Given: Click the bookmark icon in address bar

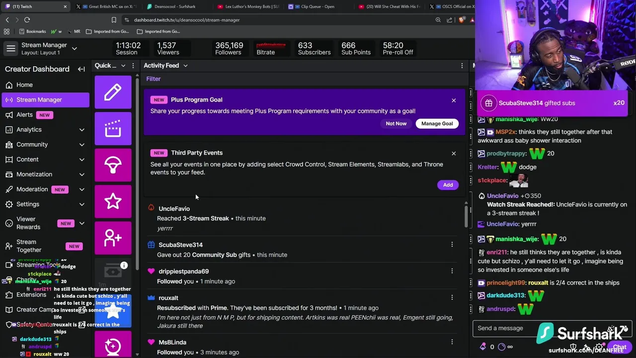Looking at the screenshot, I should tap(114, 20).
